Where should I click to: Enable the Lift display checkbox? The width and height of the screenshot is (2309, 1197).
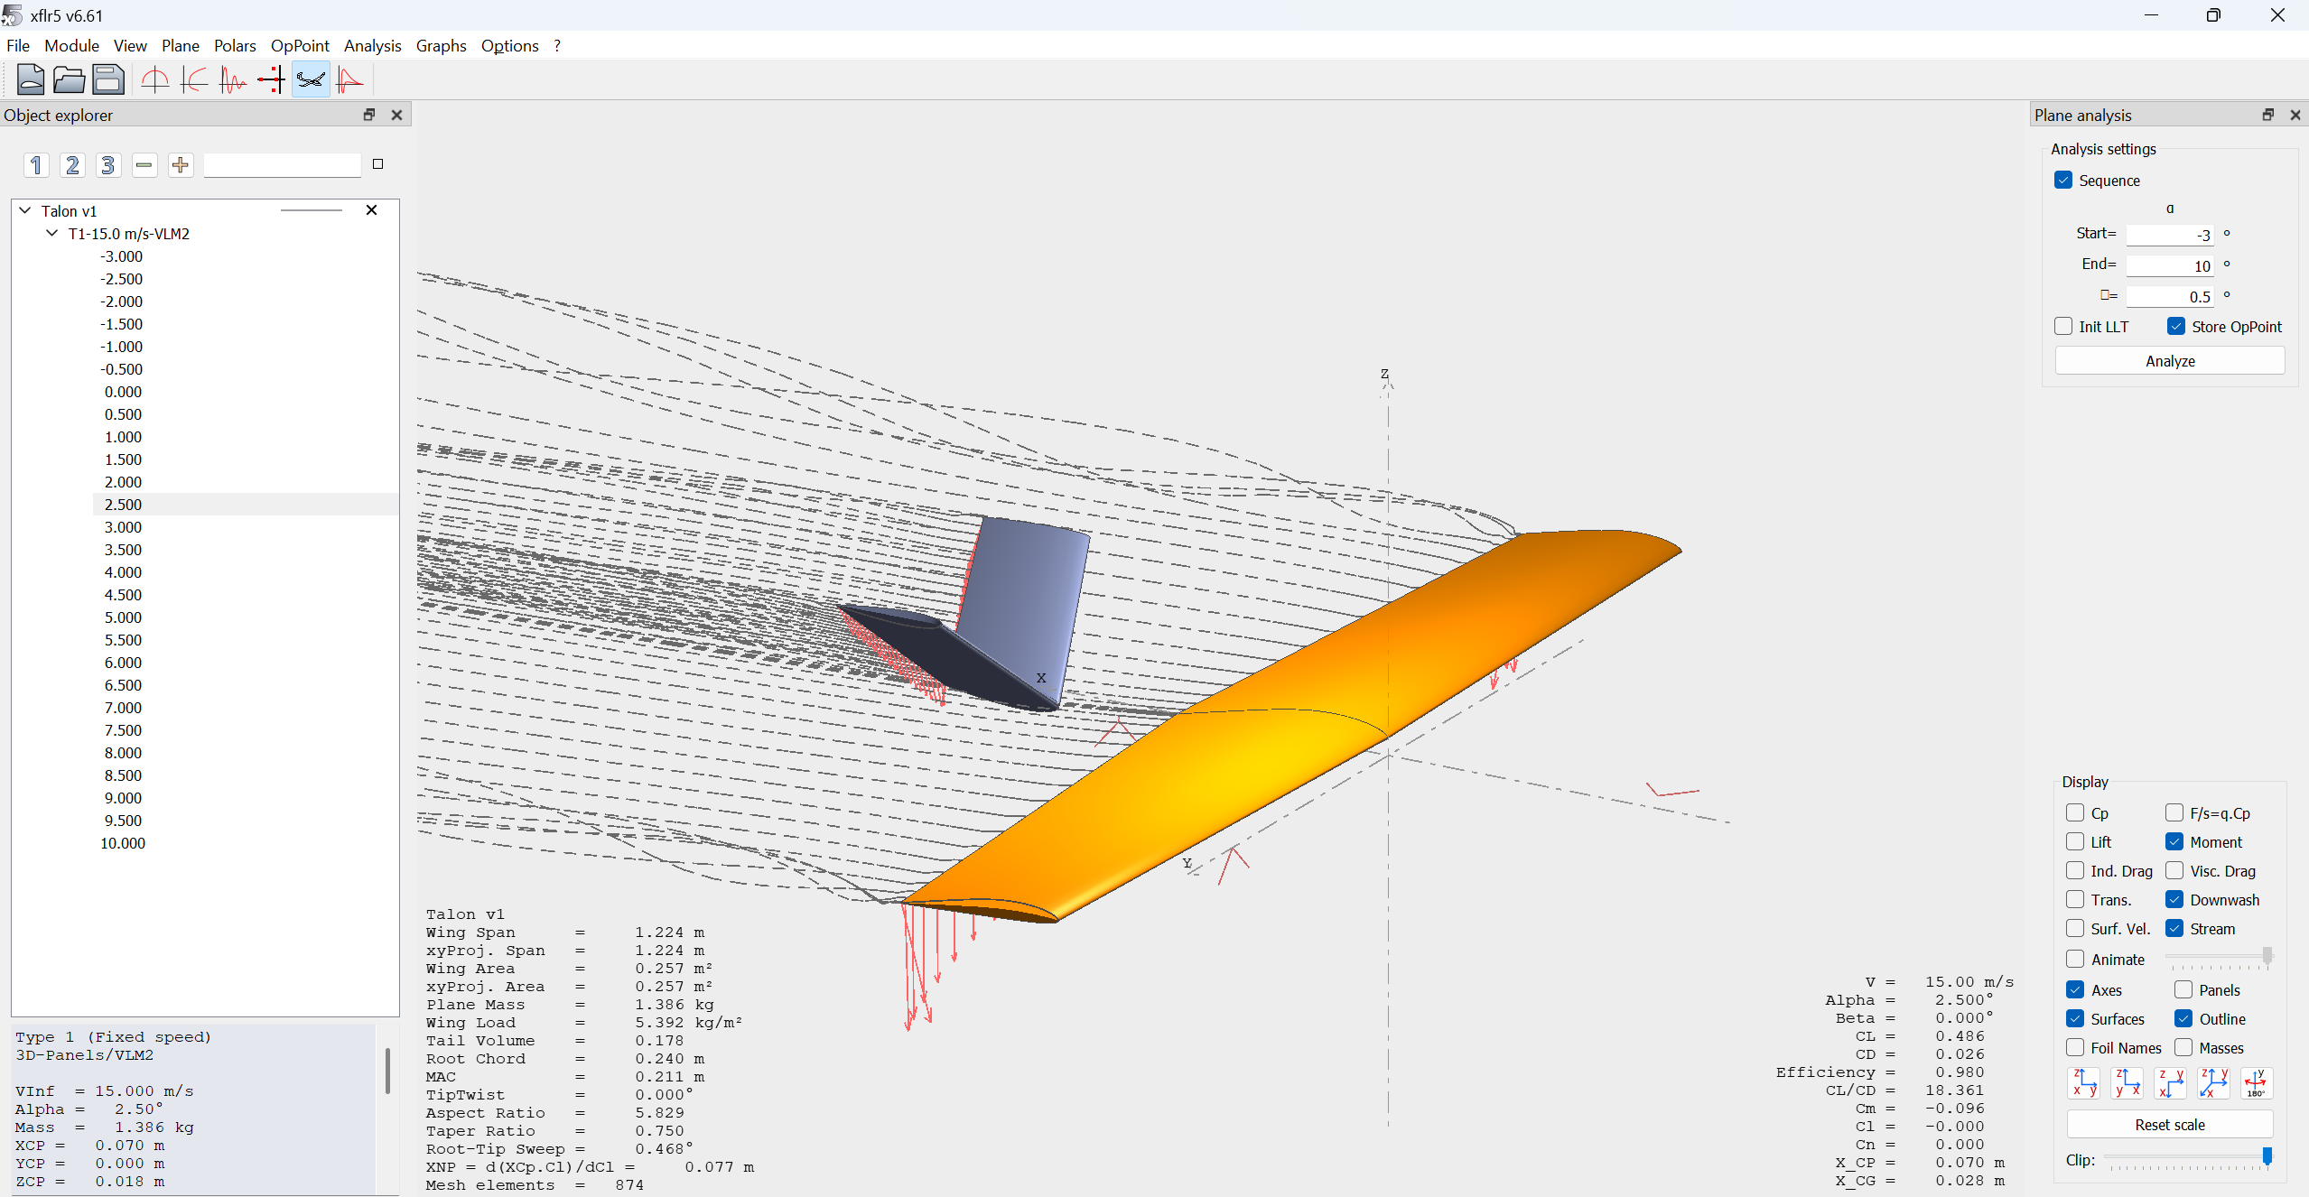click(2075, 842)
